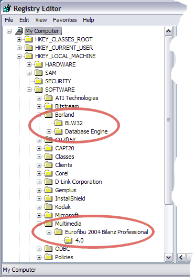Collapse the My Computer root node

9,31
